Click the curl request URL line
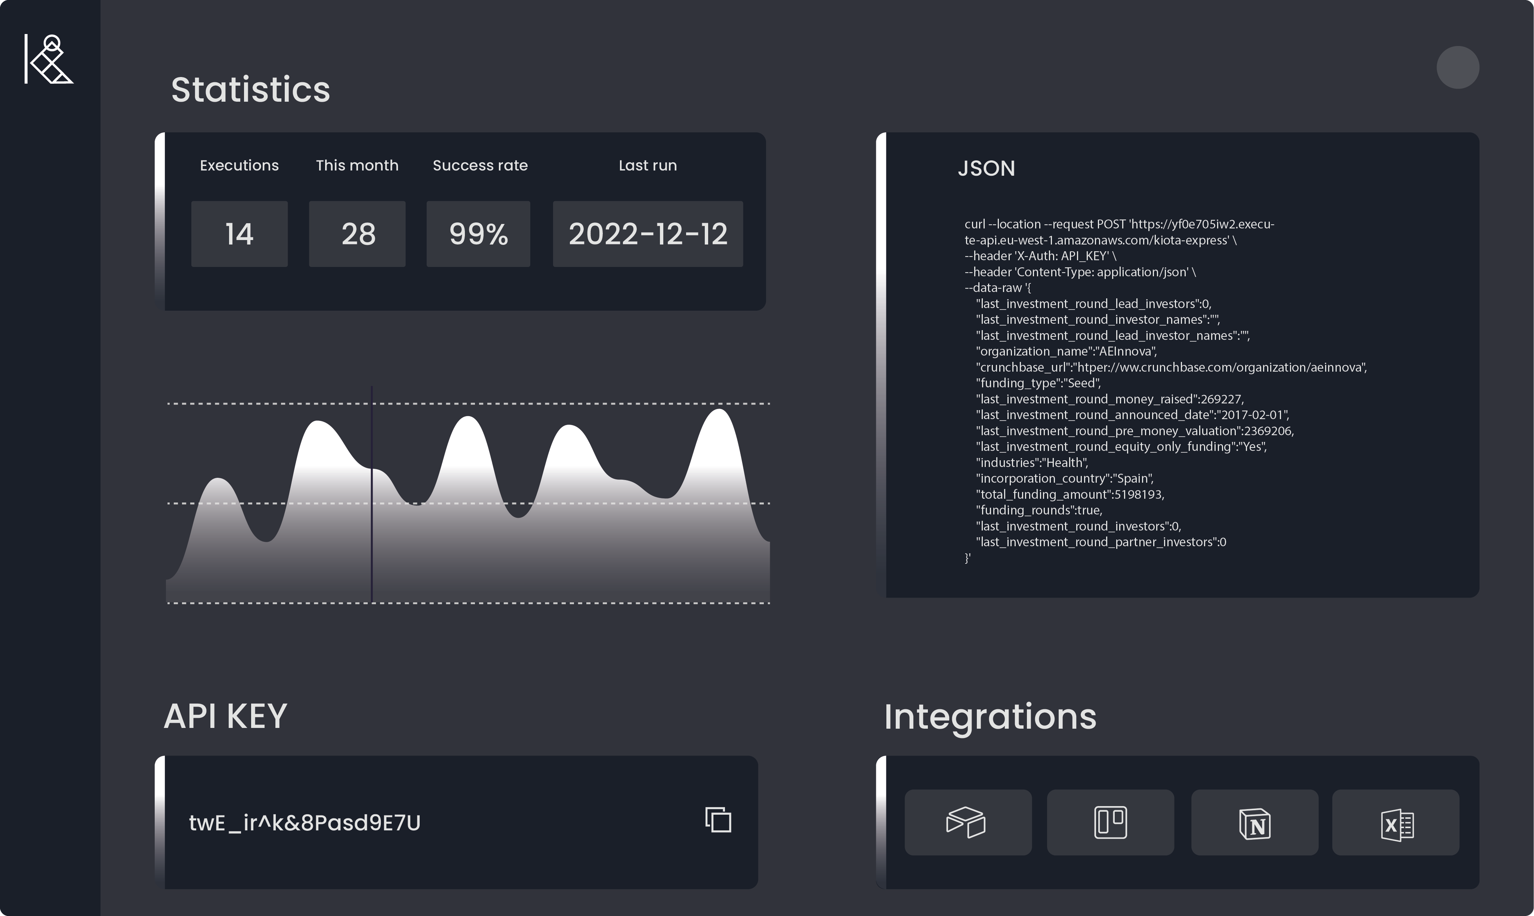This screenshot has width=1534, height=916. [x=1119, y=225]
